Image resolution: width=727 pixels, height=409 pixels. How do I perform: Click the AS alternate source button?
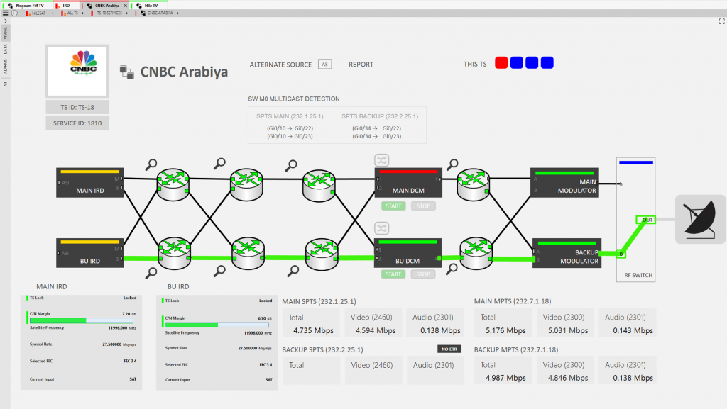(x=325, y=65)
